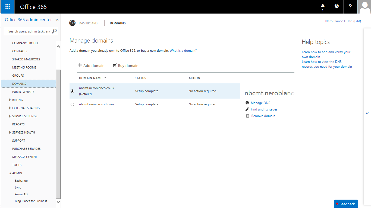Click the Buy domain button
The image size is (371, 208).
125,66
